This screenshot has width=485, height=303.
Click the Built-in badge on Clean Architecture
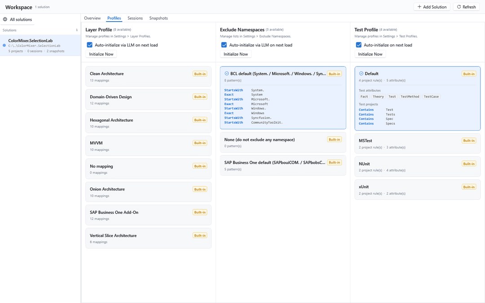[x=200, y=74]
